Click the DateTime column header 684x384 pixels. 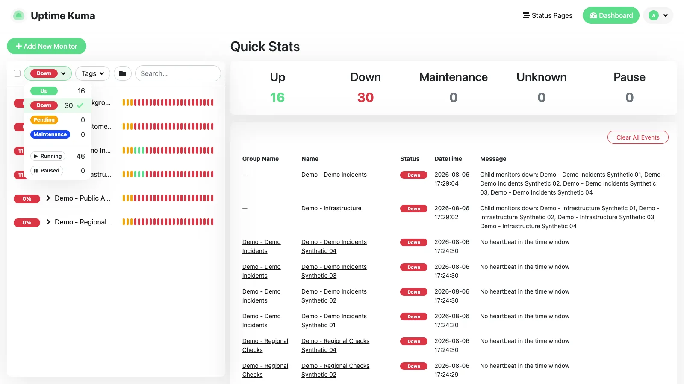(448, 159)
